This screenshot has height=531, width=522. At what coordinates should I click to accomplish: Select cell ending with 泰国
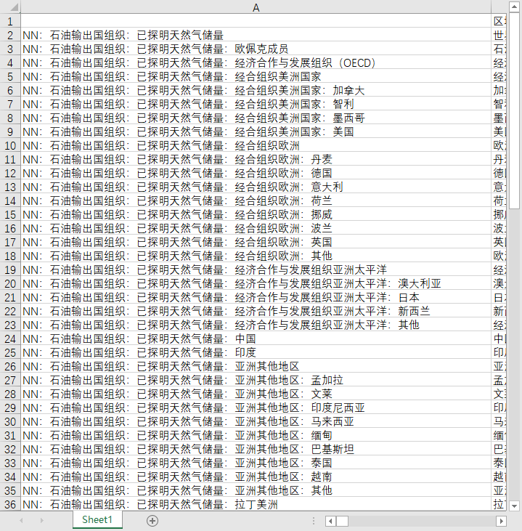click(256, 463)
